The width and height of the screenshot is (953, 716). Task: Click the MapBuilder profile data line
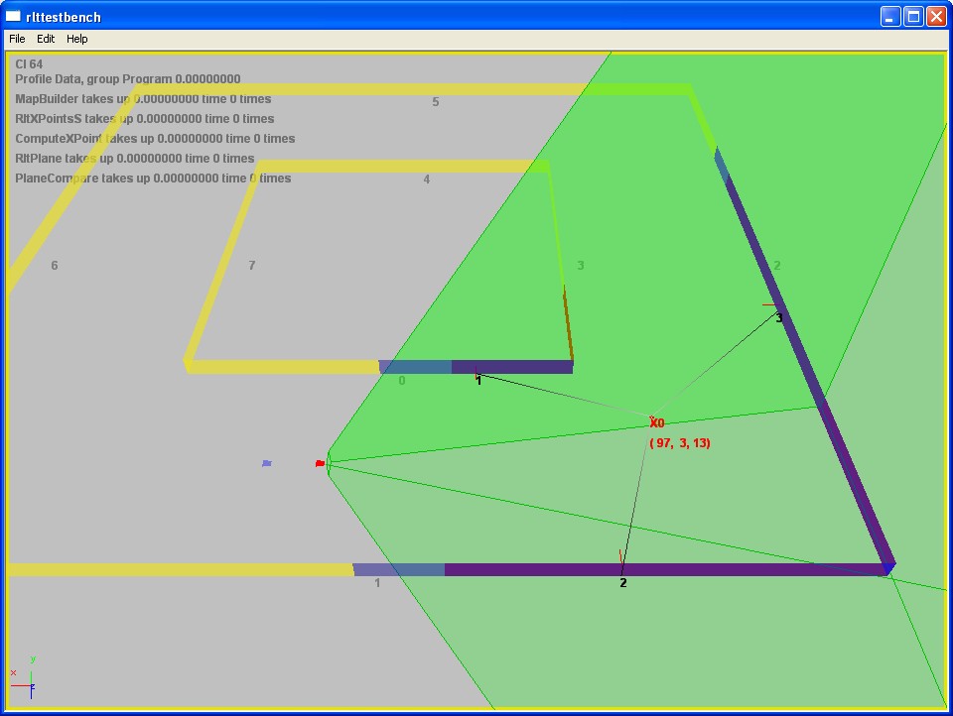(143, 99)
